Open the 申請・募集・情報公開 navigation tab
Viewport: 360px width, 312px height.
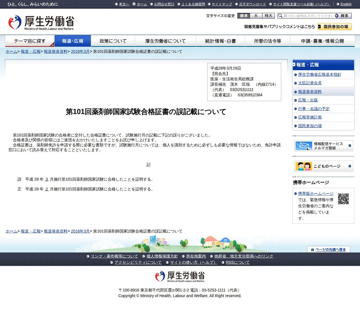click(322, 41)
